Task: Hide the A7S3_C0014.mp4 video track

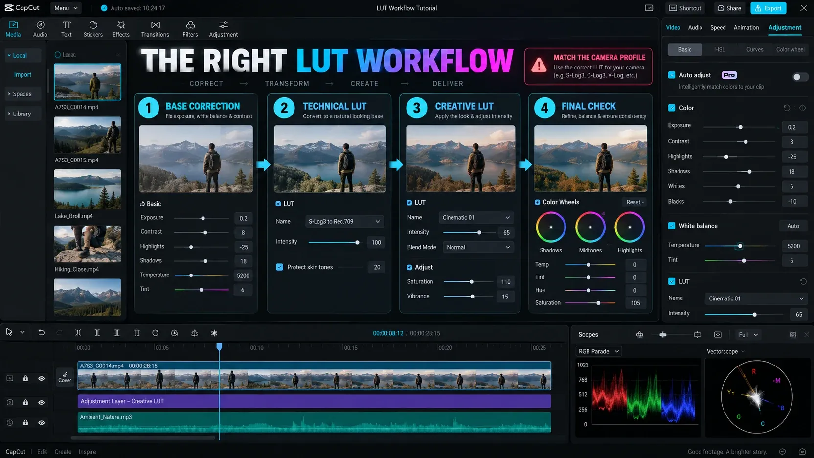Action: [42, 378]
